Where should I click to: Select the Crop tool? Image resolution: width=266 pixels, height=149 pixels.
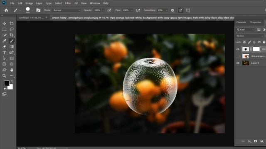coord(12,35)
